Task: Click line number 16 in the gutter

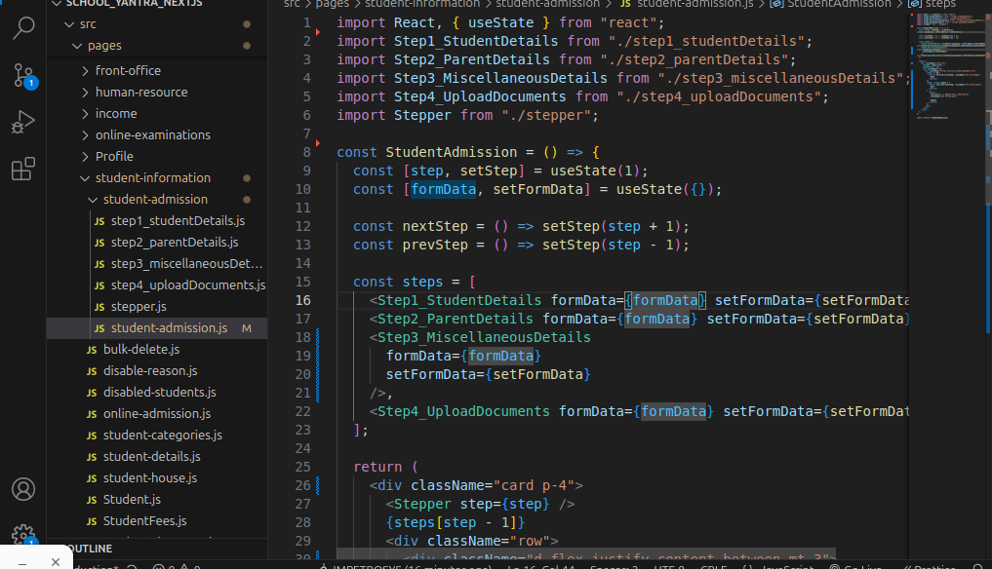Action: pyautogui.click(x=303, y=300)
